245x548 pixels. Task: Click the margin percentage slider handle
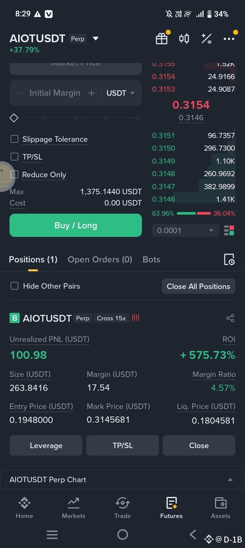tap(14, 118)
